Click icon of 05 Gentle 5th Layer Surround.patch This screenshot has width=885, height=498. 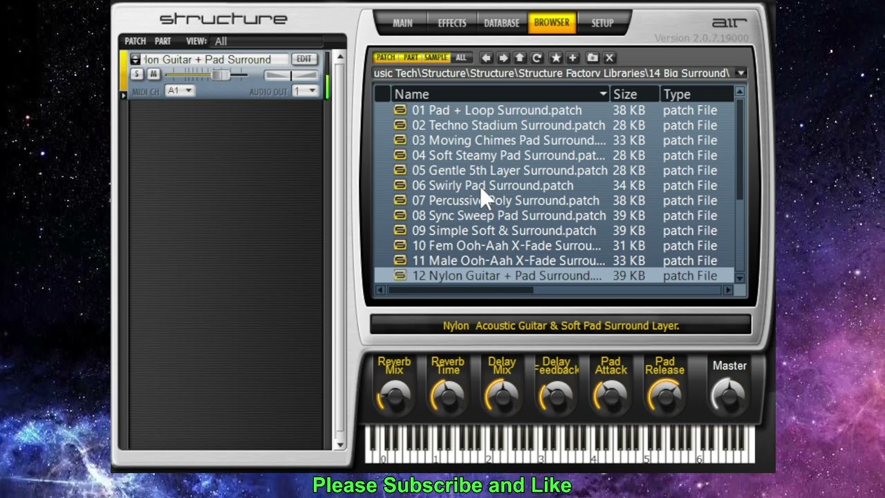point(400,170)
